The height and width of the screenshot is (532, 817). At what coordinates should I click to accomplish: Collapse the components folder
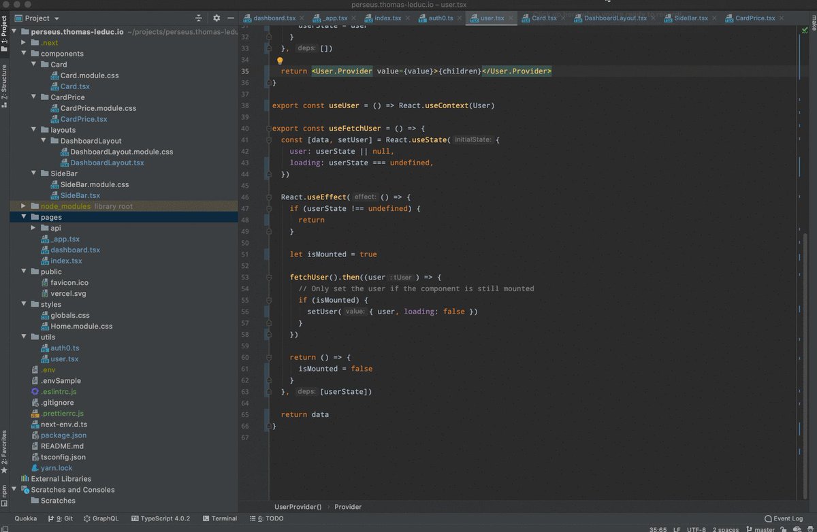tap(25, 54)
